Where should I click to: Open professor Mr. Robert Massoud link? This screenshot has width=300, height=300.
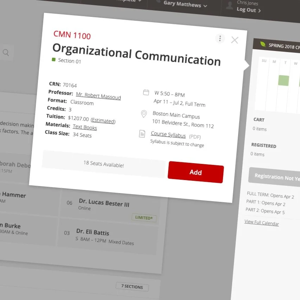(x=98, y=96)
